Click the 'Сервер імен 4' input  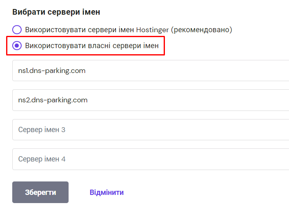click(150, 159)
